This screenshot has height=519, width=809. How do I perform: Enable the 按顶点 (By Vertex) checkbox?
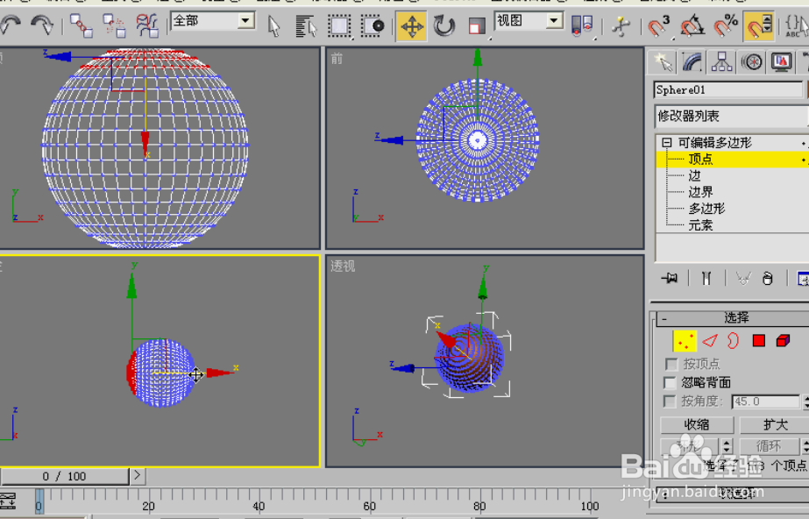pos(671,363)
